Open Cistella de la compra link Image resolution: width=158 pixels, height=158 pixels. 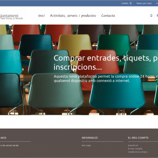click(137, 152)
